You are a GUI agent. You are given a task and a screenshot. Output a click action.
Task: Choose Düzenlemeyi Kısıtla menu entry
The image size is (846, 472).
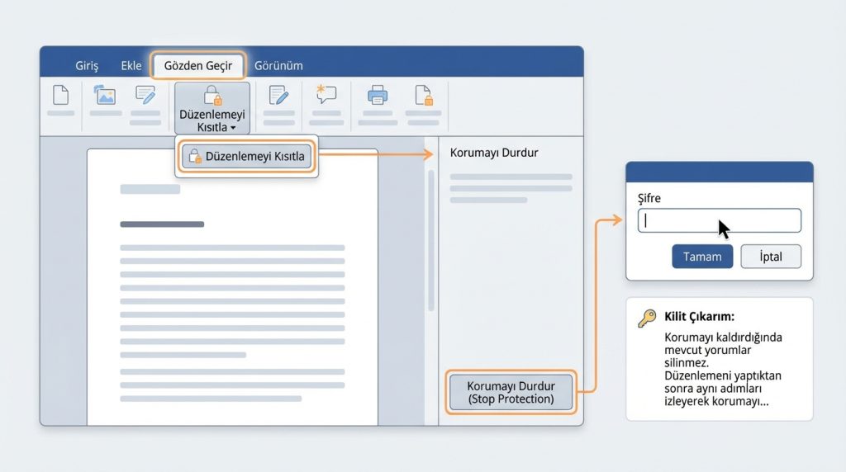point(246,156)
